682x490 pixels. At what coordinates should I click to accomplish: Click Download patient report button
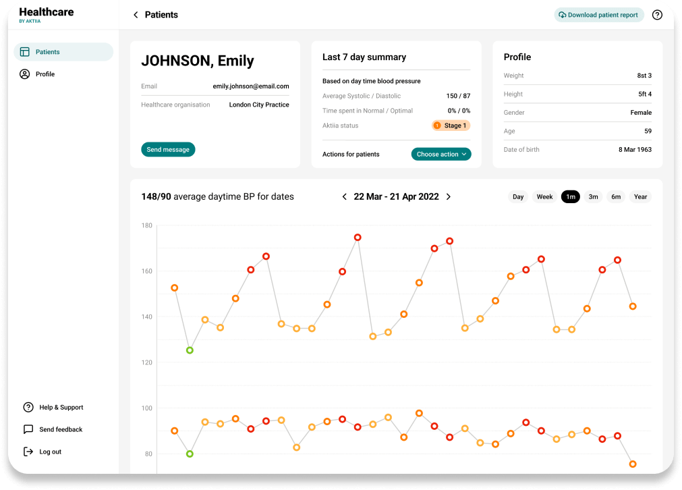pos(599,15)
